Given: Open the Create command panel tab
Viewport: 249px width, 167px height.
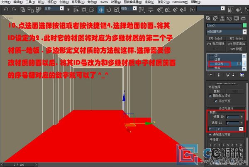Looking at the screenshot, I should [208, 18].
